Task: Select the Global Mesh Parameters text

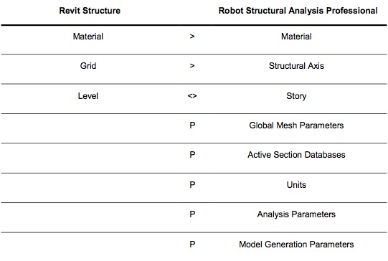Action: (x=296, y=125)
